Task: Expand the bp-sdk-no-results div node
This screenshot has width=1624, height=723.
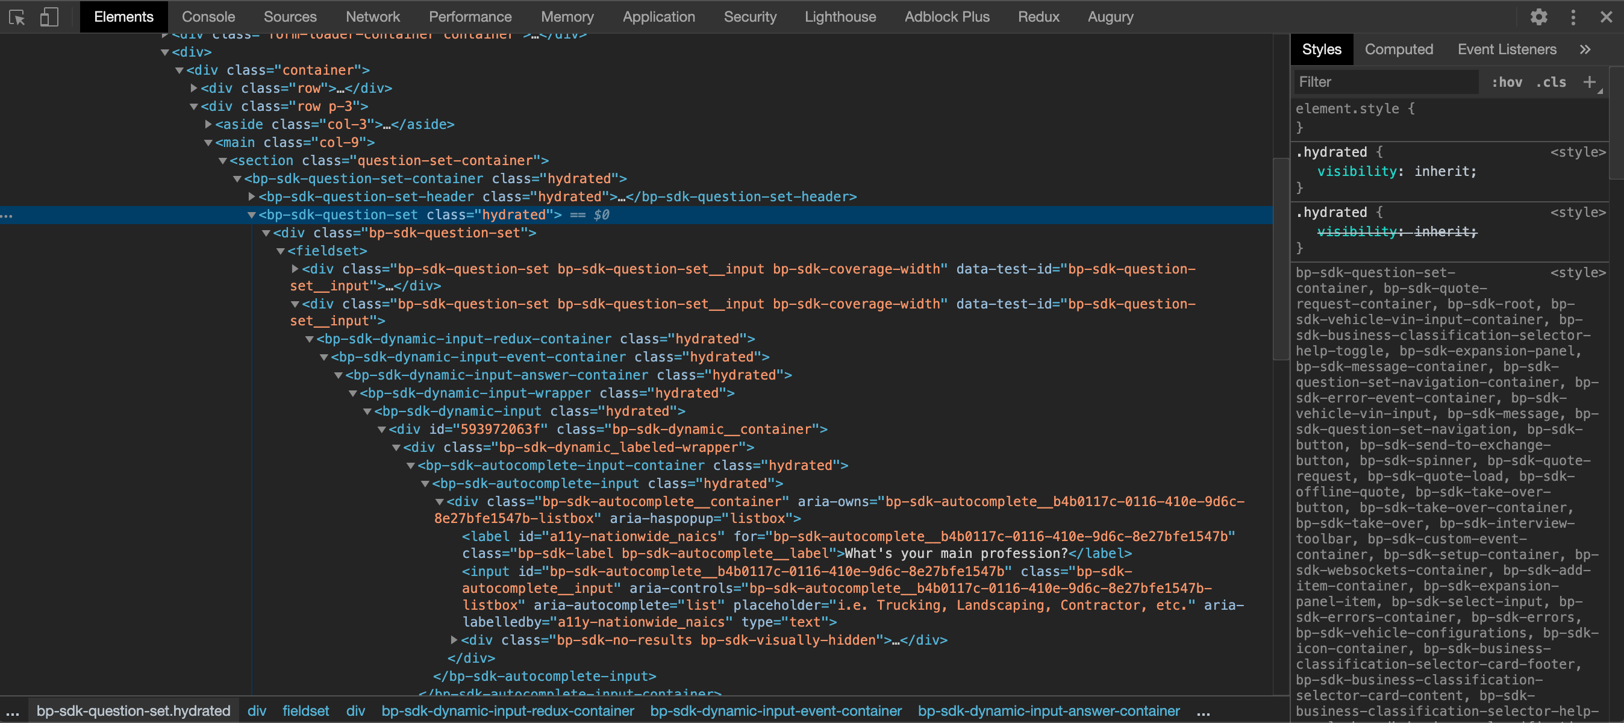Action: tap(455, 640)
